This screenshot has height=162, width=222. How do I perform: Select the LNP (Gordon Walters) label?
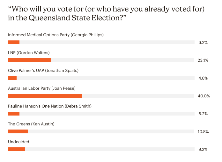[29, 53]
